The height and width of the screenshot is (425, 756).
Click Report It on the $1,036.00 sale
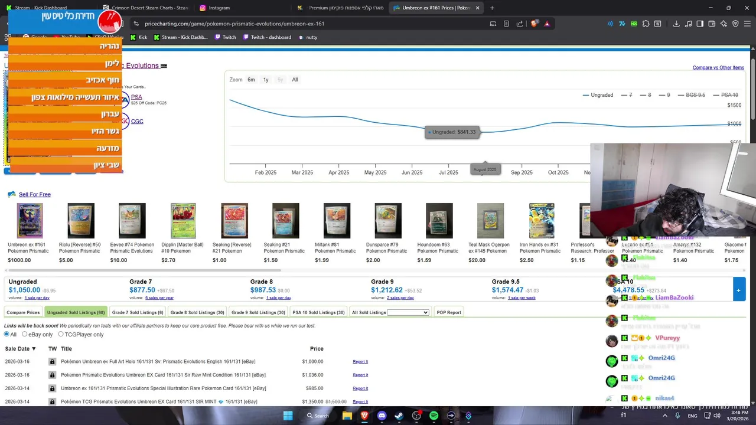360,375
